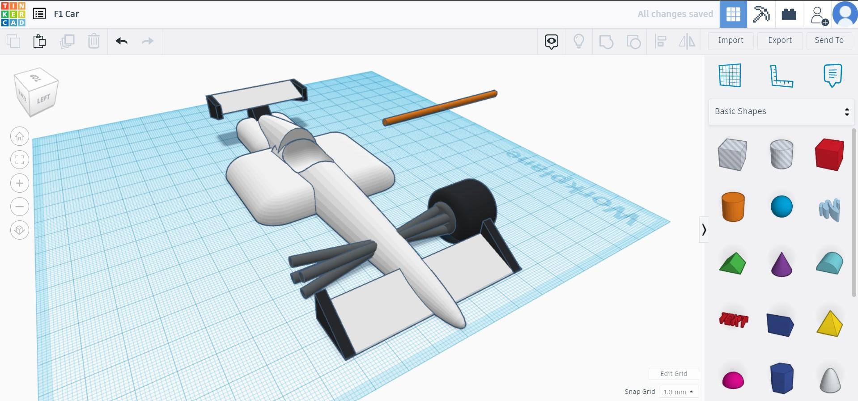
Task: Click the Home view button
Action: pos(20,136)
